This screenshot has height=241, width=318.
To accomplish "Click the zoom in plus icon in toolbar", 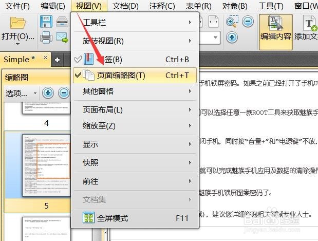I will coord(232,38).
